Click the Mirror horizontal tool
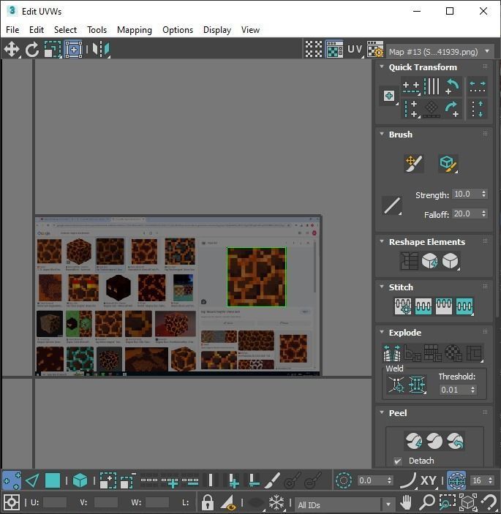Viewport: 501px width, 514px height. [101, 50]
